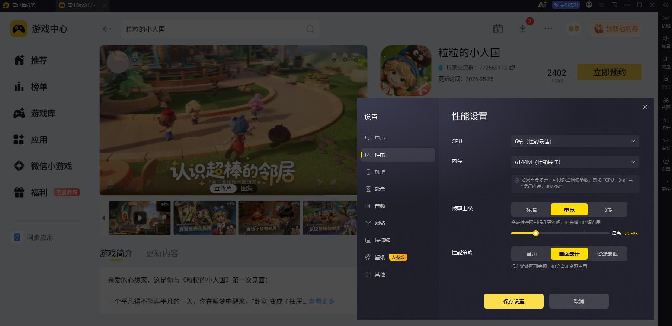Screen dimensions: 672x326
Task: Open the calendar check-in icon
Action: (x=498, y=29)
